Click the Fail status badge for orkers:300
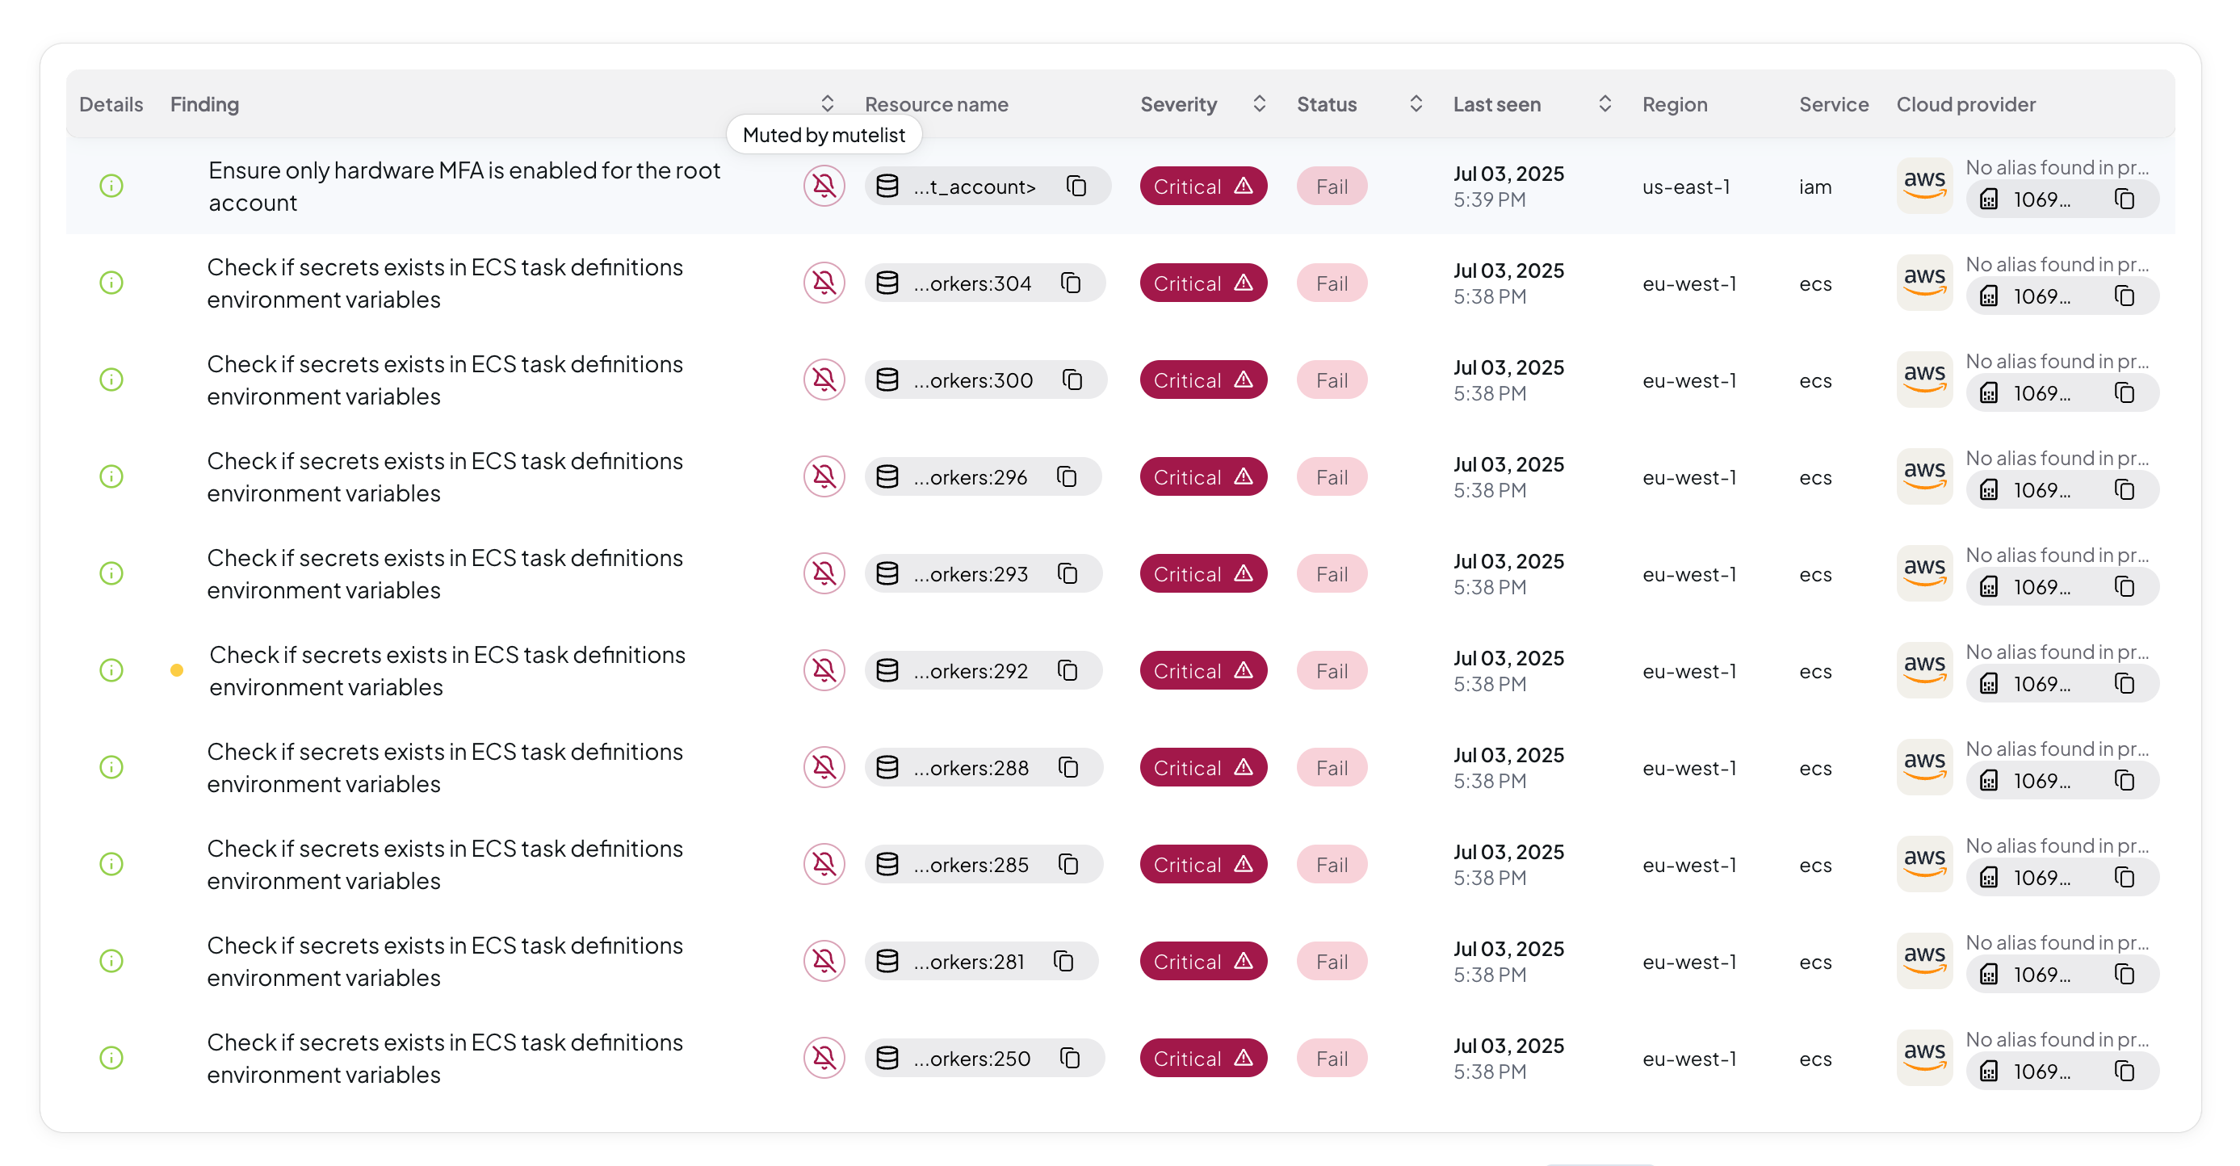The height and width of the screenshot is (1166, 2240). (x=1331, y=380)
